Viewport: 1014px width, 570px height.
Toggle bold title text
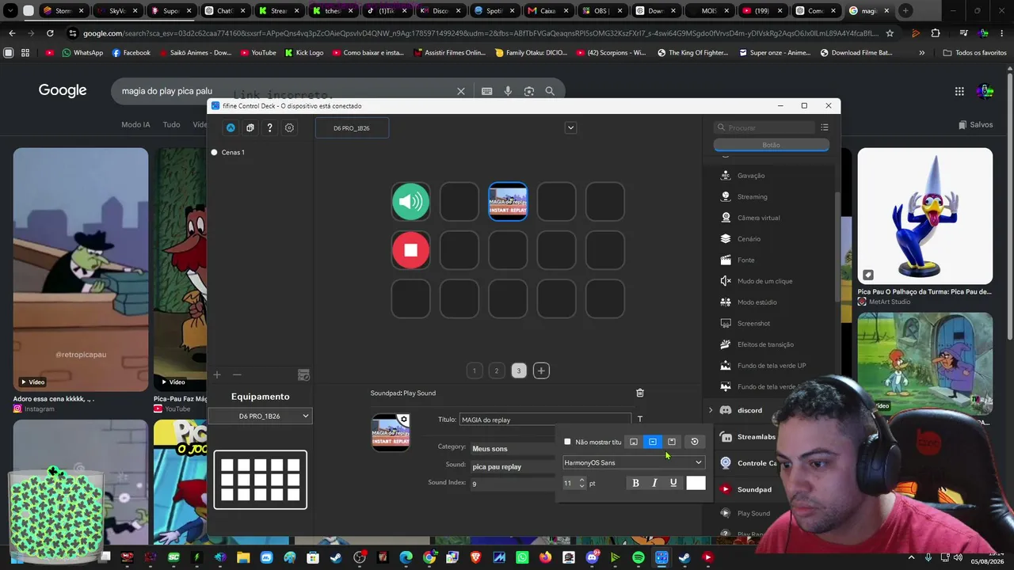pos(635,483)
